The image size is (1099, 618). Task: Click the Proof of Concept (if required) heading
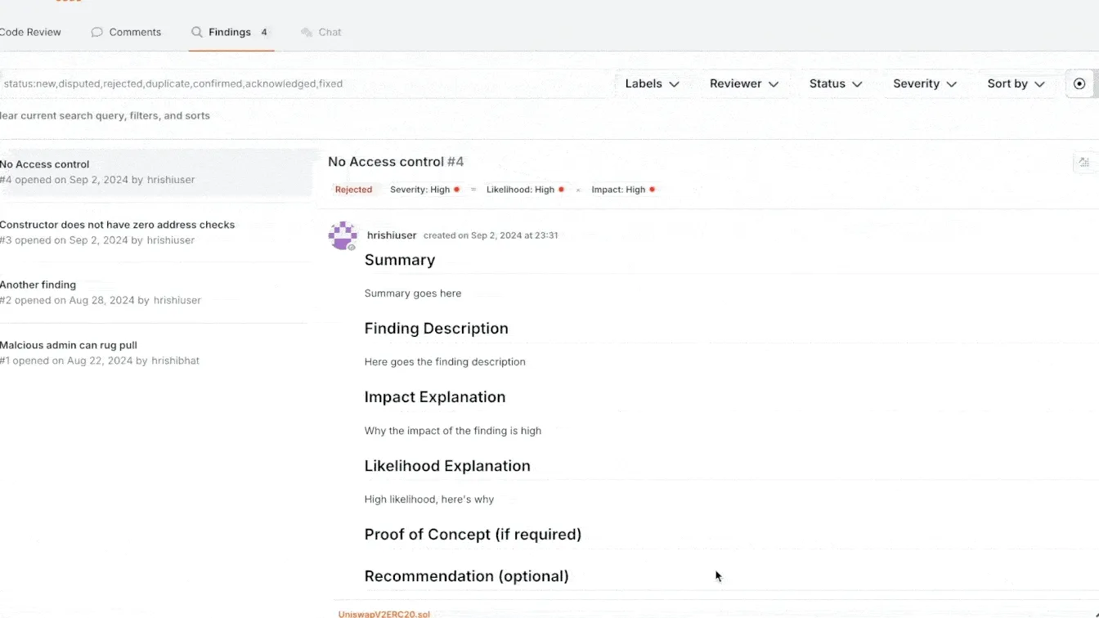[x=473, y=535]
